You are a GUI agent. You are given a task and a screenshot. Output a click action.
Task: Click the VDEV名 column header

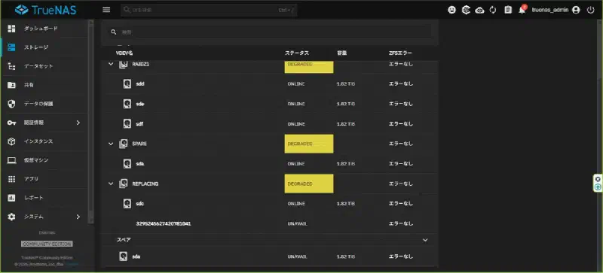coord(124,53)
